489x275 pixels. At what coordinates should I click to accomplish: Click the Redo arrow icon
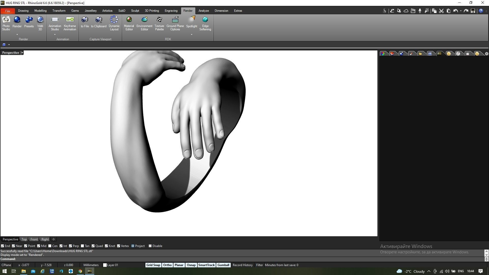click(466, 11)
